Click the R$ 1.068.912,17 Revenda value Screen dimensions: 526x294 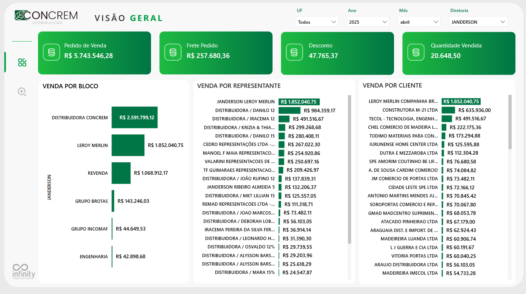click(151, 173)
